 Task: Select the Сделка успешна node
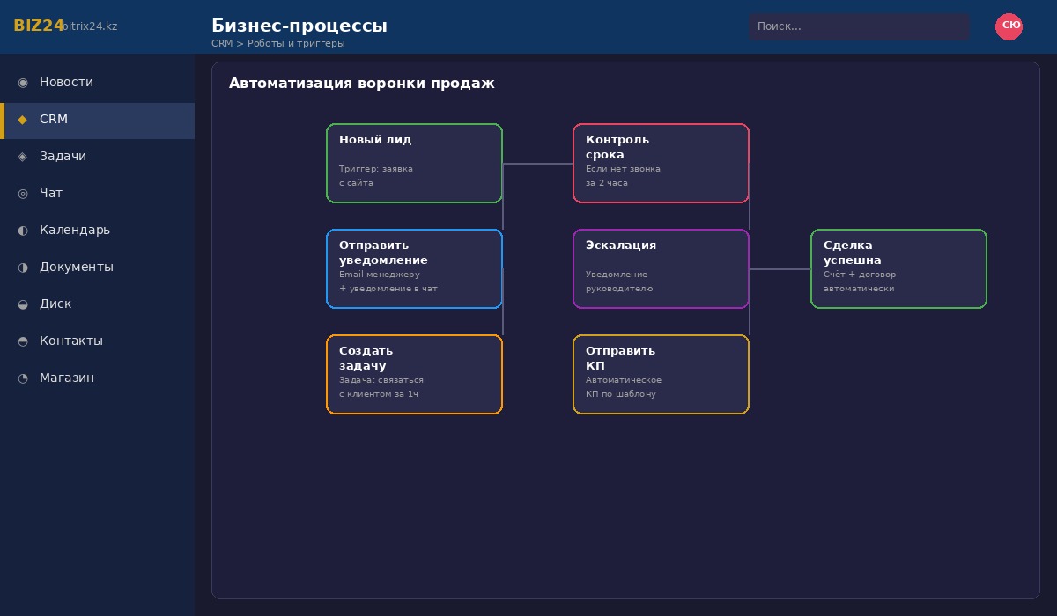point(898,269)
